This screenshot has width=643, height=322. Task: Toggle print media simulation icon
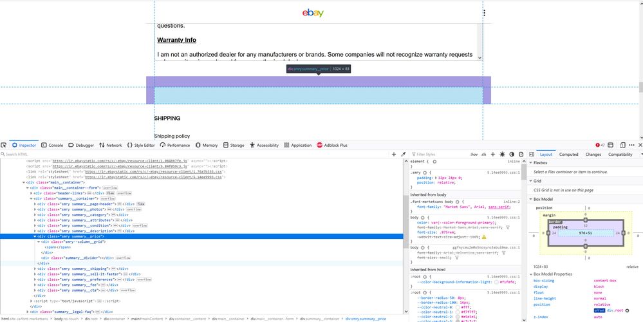pos(521,154)
